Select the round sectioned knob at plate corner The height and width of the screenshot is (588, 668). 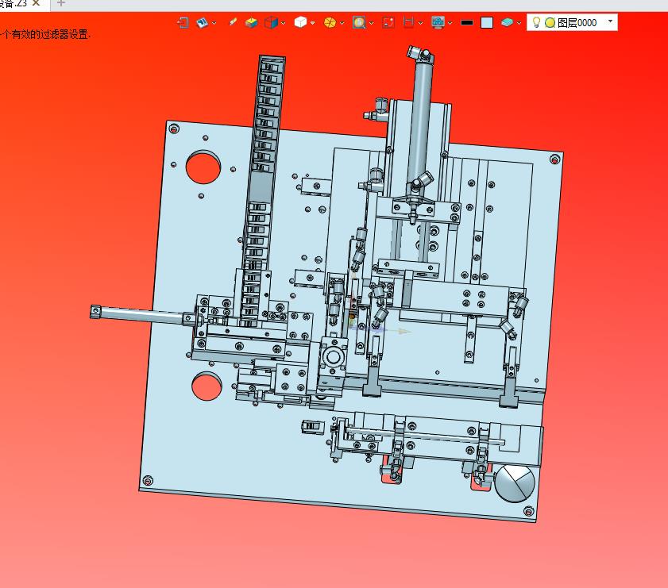click(x=515, y=484)
